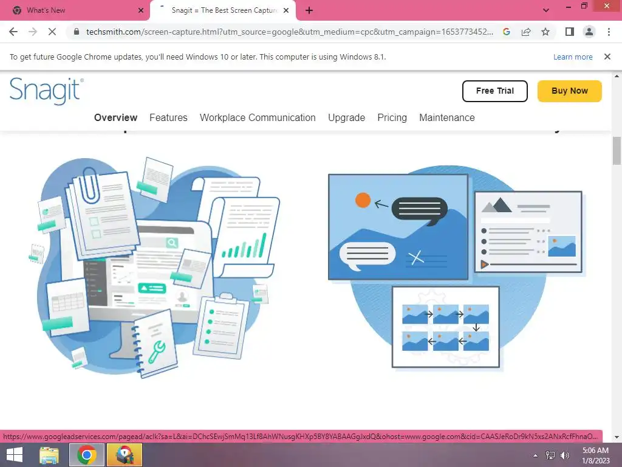622x467 pixels.
Task: Open the Pricing page
Action: [392, 117]
